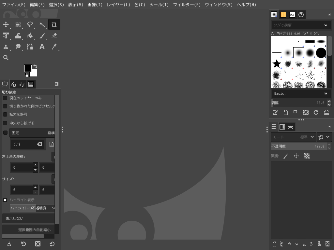This screenshot has width=334, height=250.
Task: Enable 現在のレイヤーのみ checkbox
Action: pos(5,98)
